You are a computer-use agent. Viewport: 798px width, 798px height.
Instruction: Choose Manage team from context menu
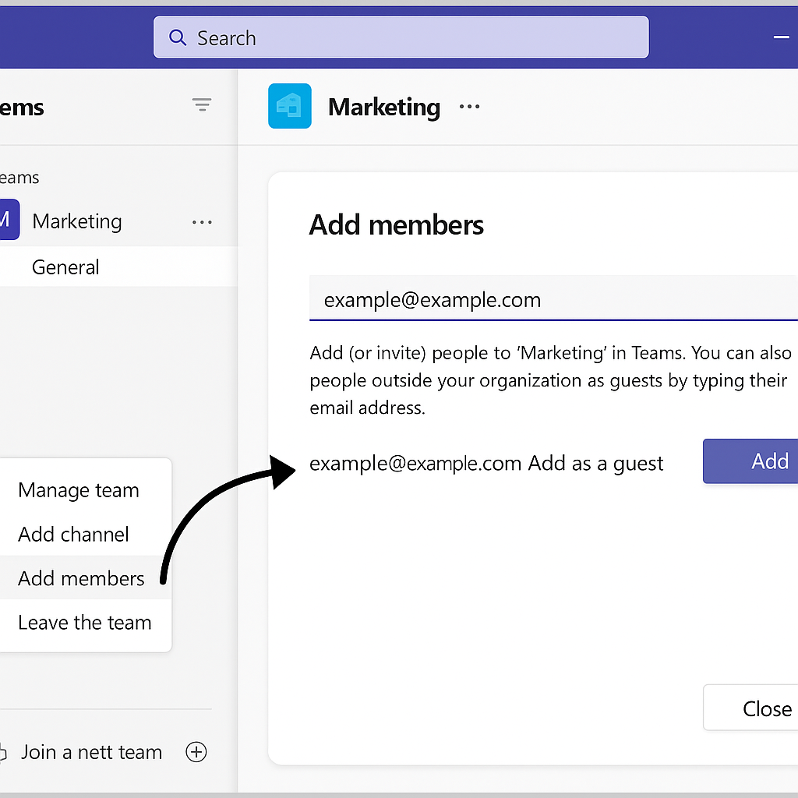79,490
